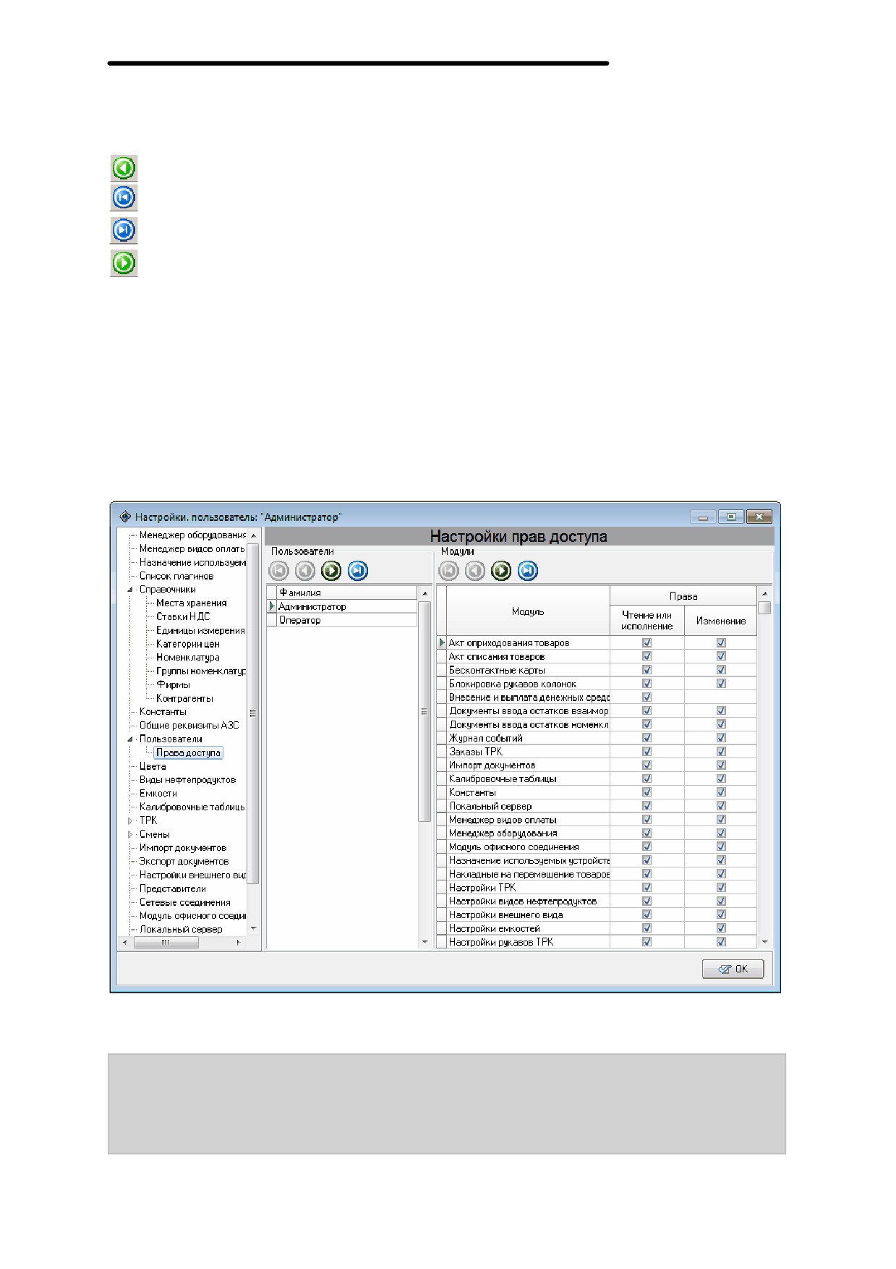Click down arrow of modules table scrollbar

pyautogui.click(x=764, y=941)
